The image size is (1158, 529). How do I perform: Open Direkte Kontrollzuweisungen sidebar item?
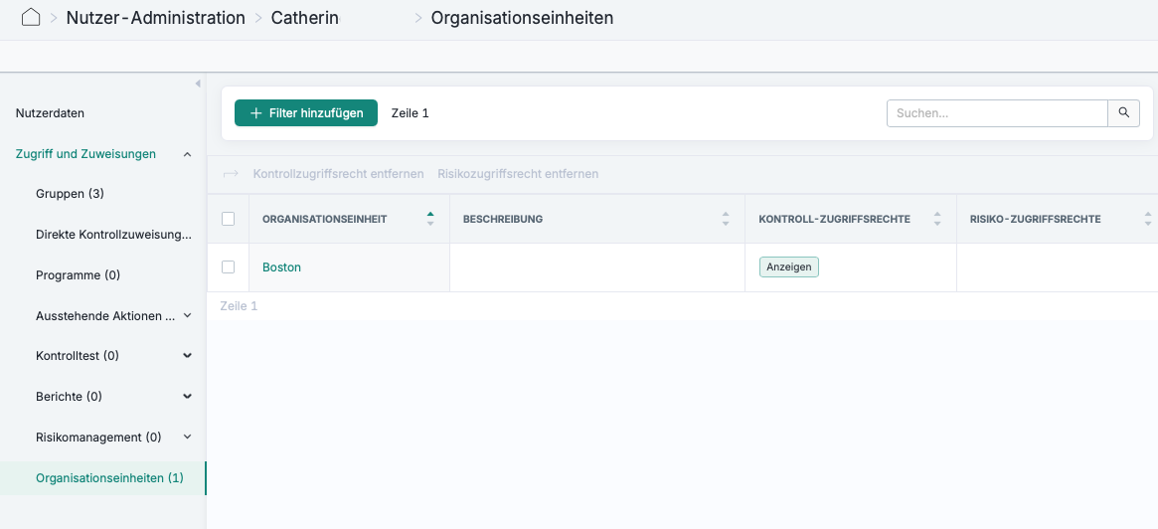pos(113,235)
